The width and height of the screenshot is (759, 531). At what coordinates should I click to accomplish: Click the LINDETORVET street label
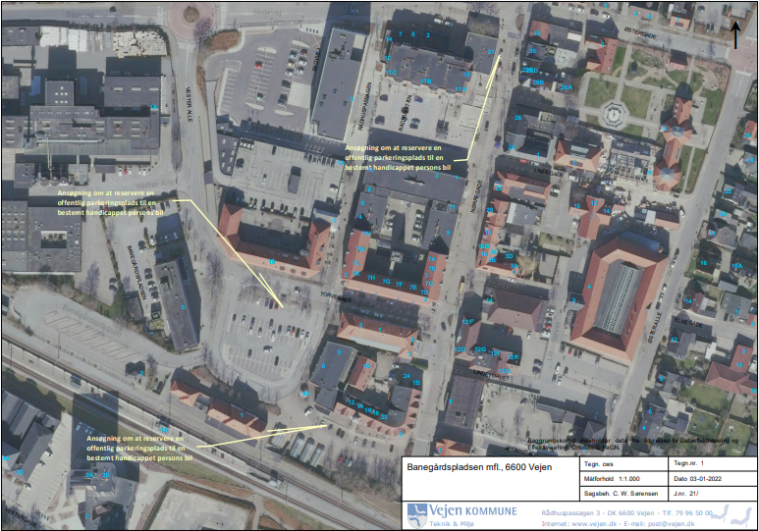click(x=492, y=376)
